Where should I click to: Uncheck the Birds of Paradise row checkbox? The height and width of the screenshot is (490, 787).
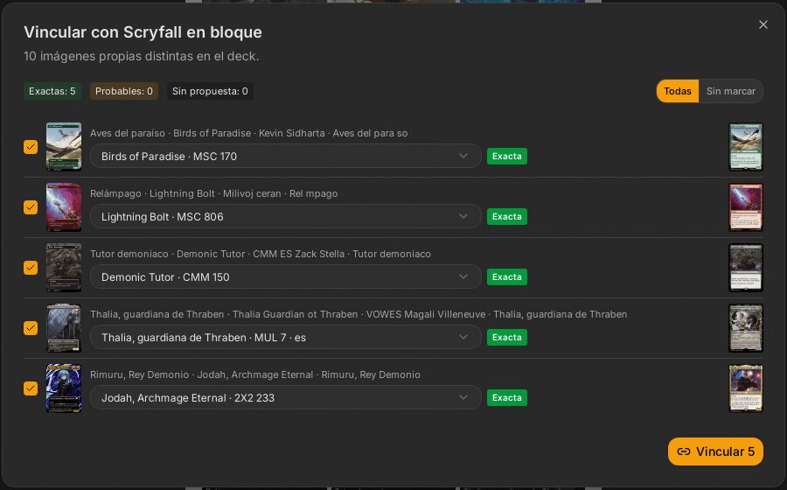tap(31, 147)
